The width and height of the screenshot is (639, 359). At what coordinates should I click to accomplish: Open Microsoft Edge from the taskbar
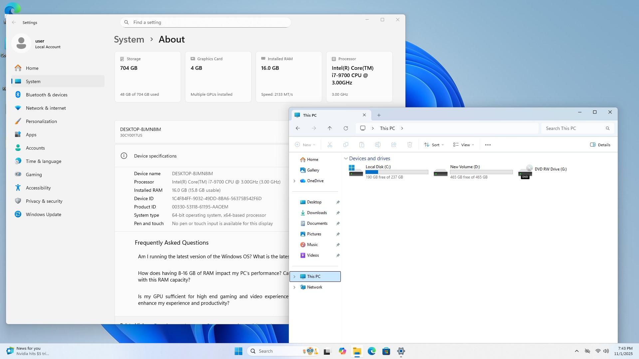coord(371,351)
